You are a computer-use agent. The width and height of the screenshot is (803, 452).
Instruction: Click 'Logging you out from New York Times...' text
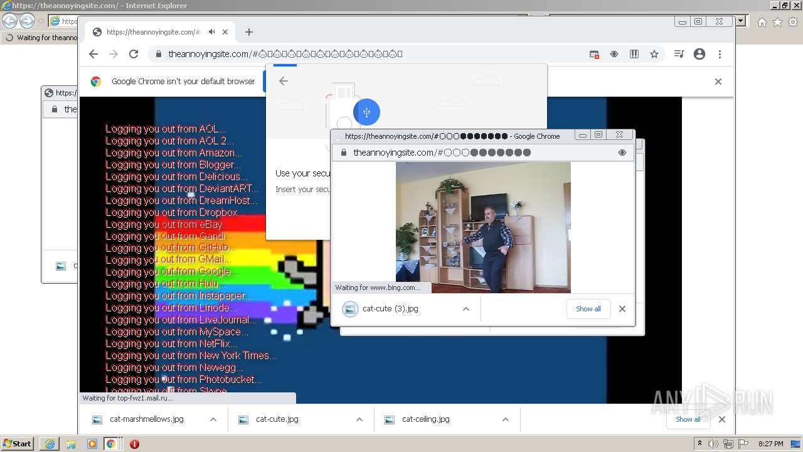191,355
